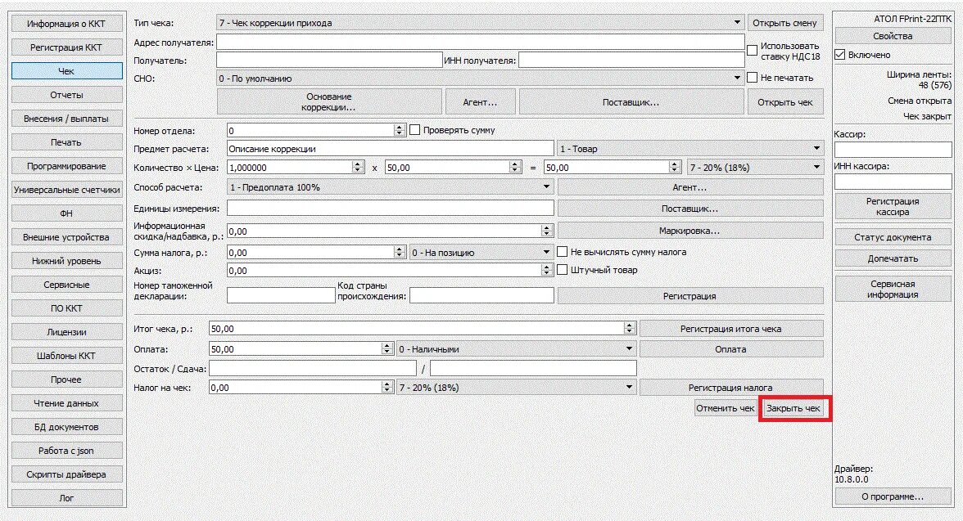Open Внешние устройства section
The height and width of the screenshot is (521, 963).
(x=66, y=237)
